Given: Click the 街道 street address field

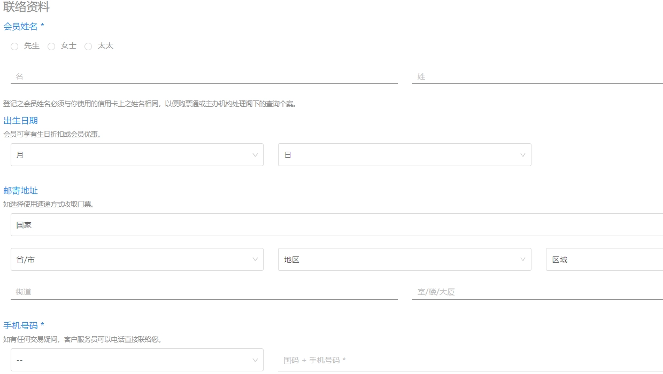Looking at the screenshot, I should click(x=203, y=292).
